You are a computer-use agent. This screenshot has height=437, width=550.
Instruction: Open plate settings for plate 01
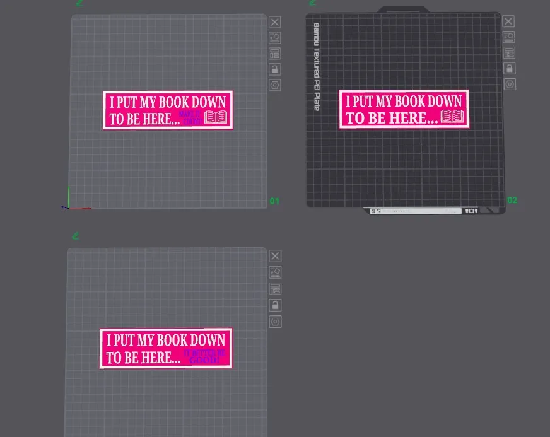[274, 85]
